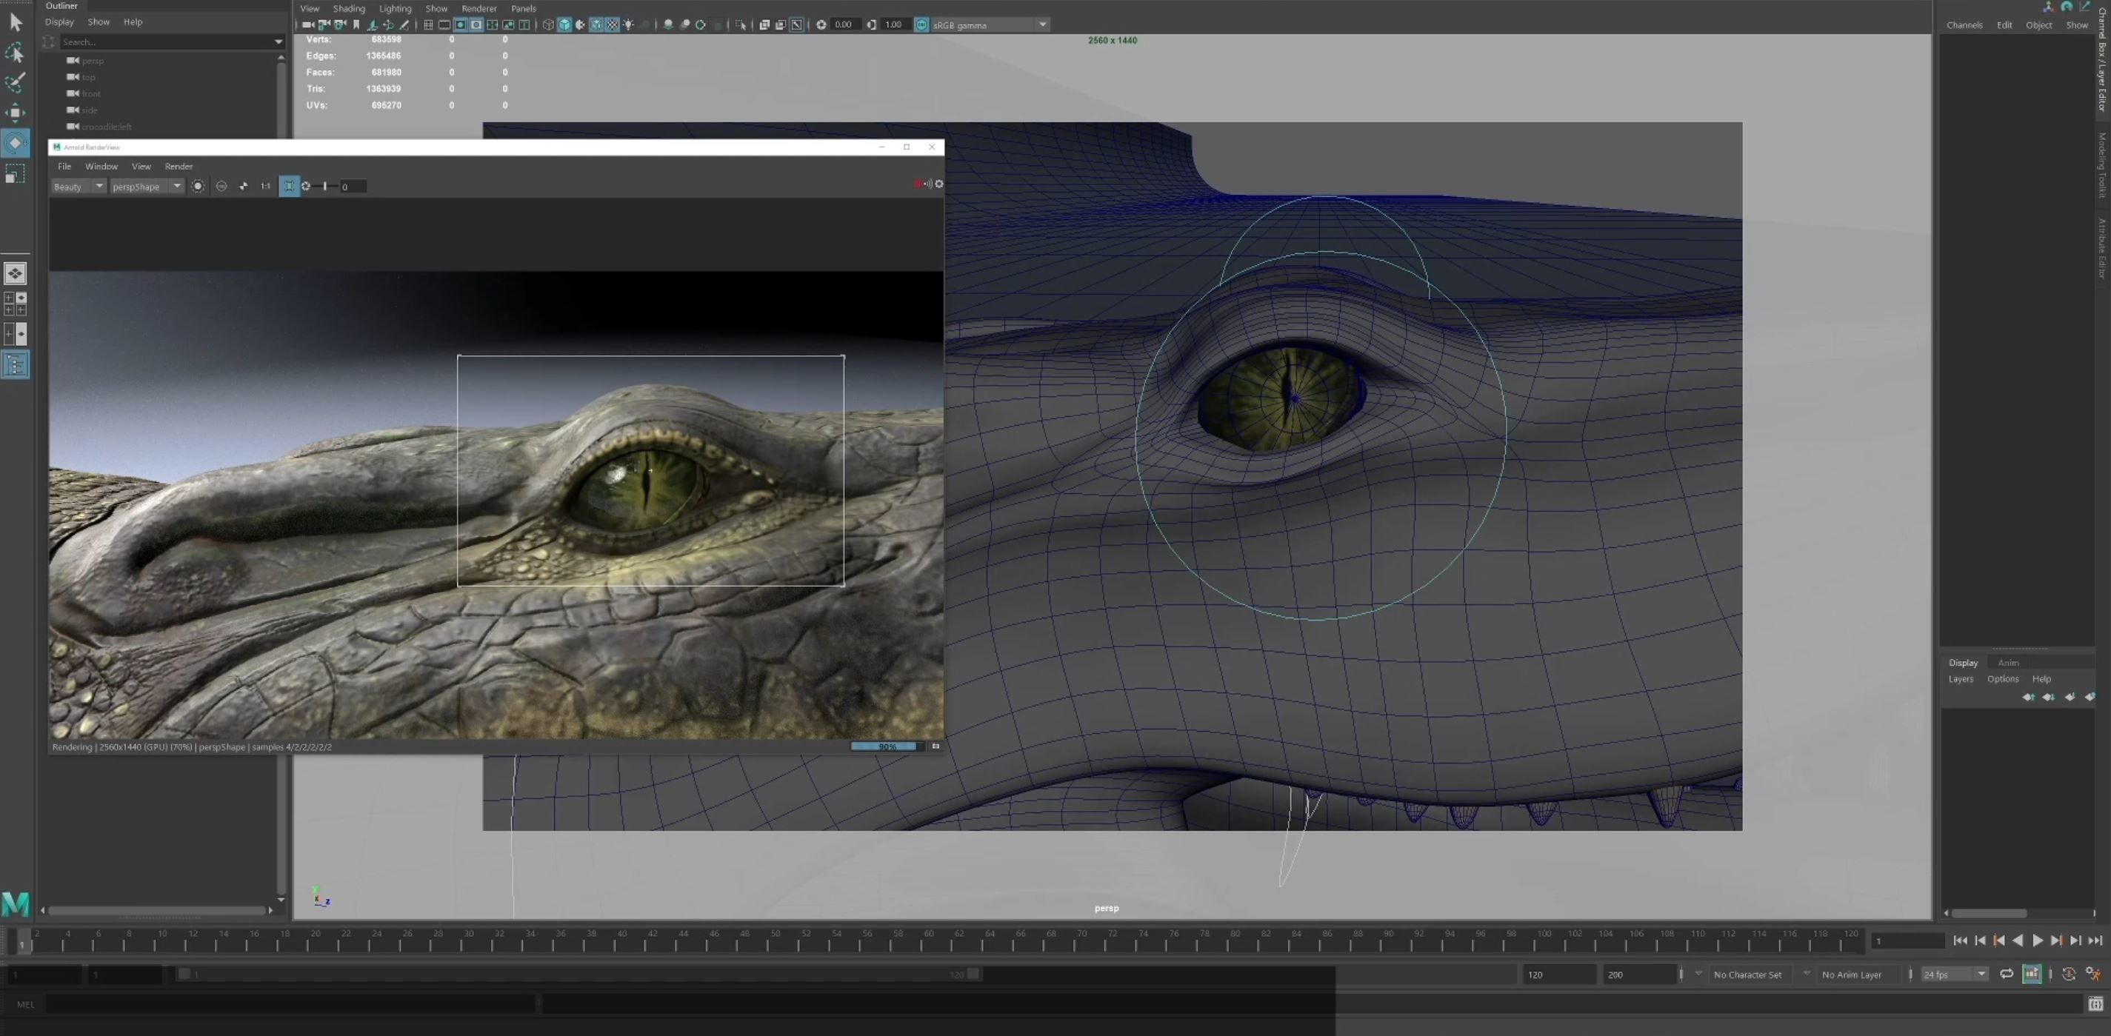Activate the Move tool
Screen dimensions: 2111x1036
(15, 113)
